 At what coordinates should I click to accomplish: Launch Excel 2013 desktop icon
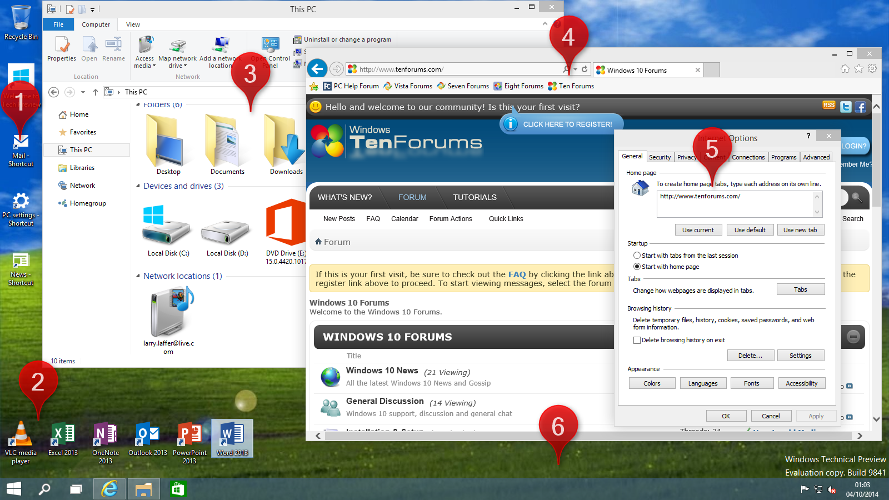[x=63, y=439]
